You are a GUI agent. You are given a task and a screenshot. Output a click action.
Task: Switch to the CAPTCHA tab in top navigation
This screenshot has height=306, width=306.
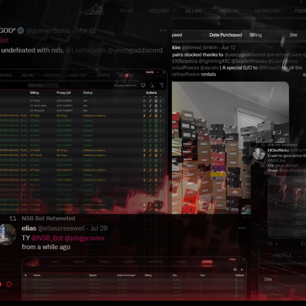click(x=228, y=11)
